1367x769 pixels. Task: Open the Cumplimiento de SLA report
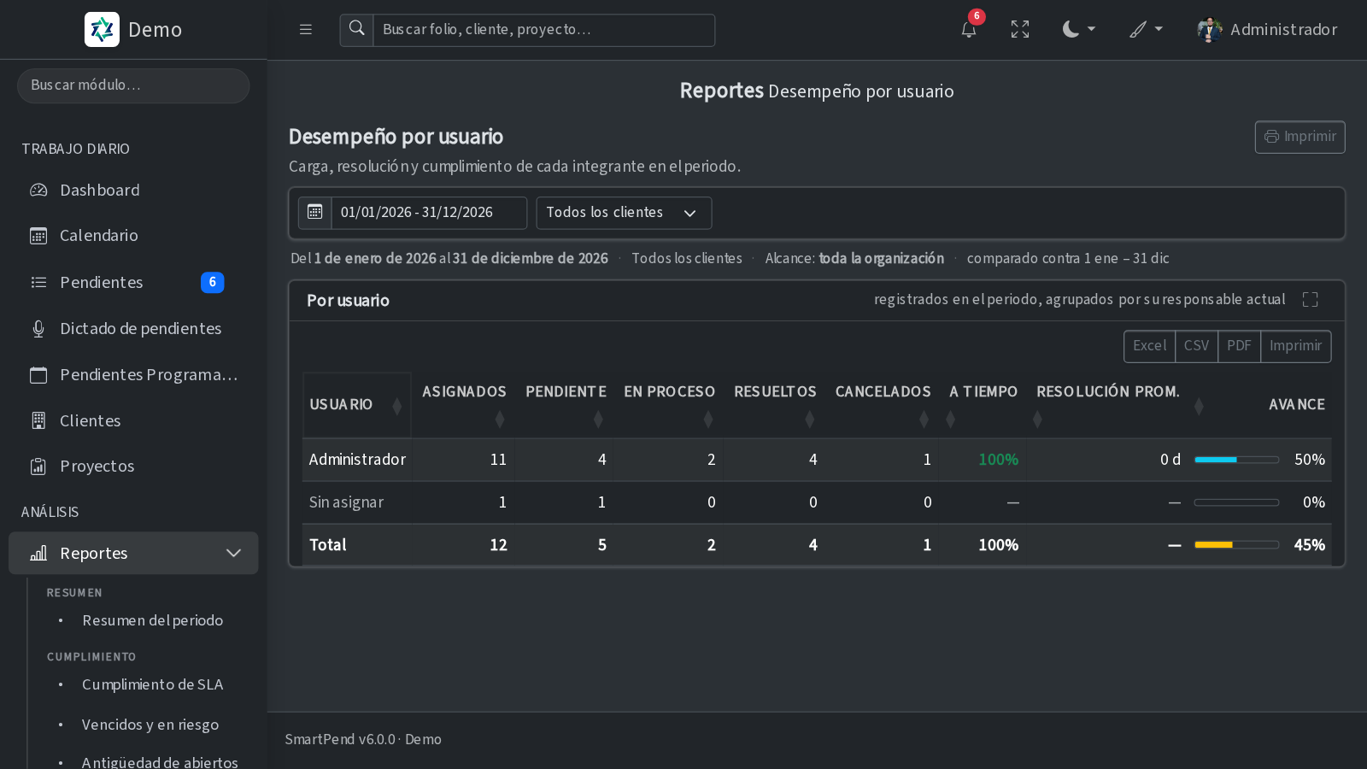pyautogui.click(x=152, y=685)
